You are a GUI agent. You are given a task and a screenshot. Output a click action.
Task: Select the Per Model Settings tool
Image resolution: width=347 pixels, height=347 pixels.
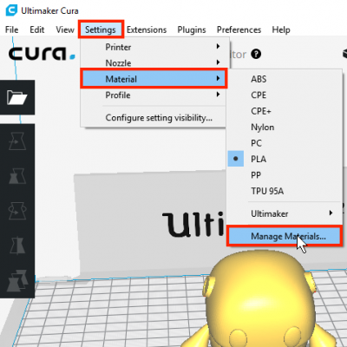point(17,280)
